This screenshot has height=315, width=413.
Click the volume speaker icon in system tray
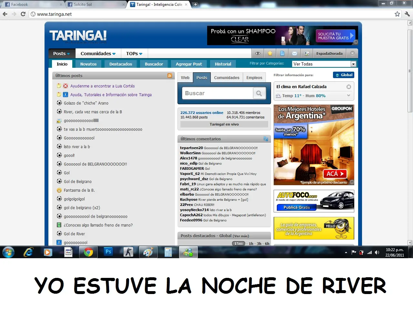(x=377, y=252)
